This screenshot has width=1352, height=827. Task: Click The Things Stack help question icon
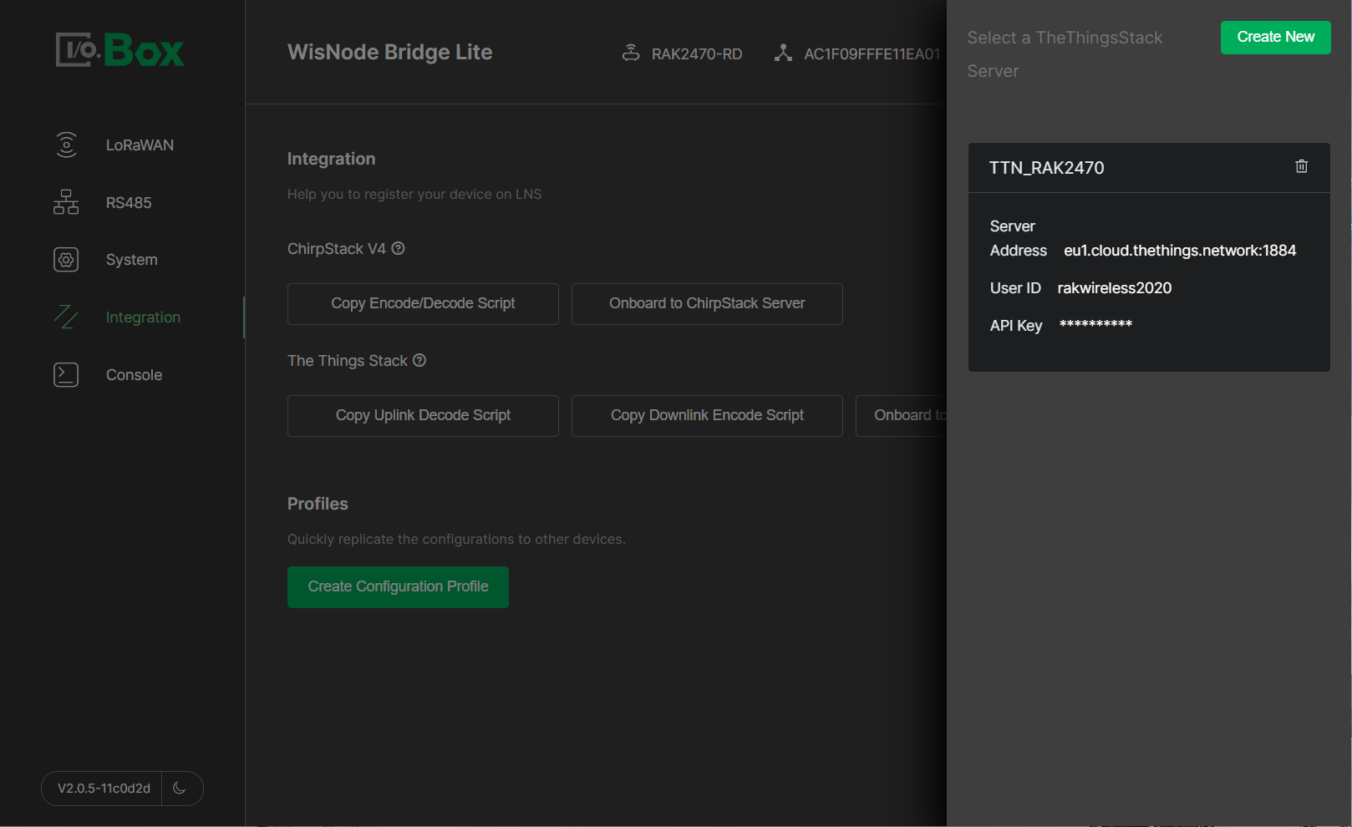[x=419, y=360]
